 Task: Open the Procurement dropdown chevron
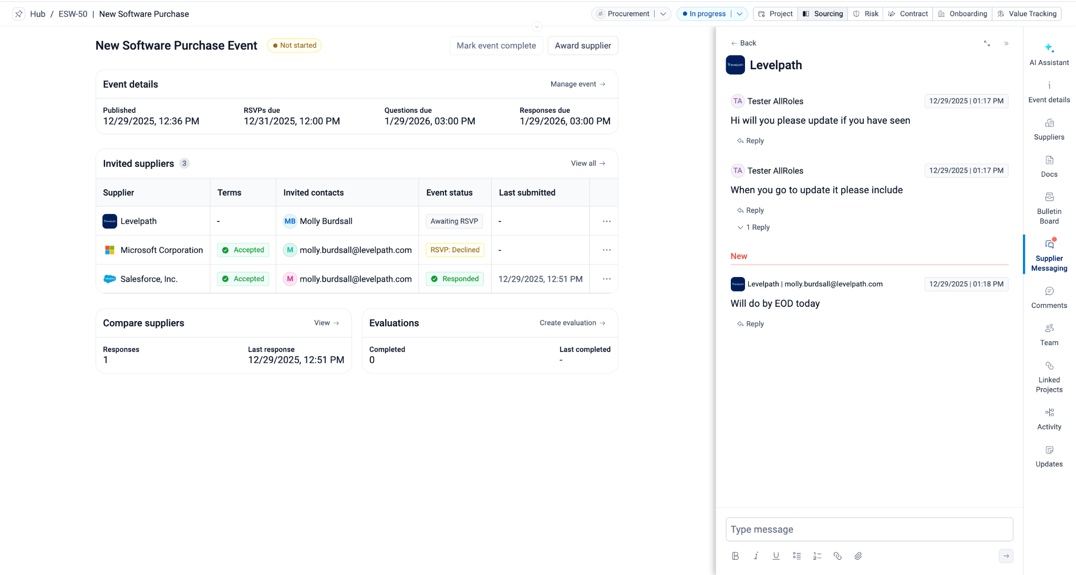coord(664,14)
